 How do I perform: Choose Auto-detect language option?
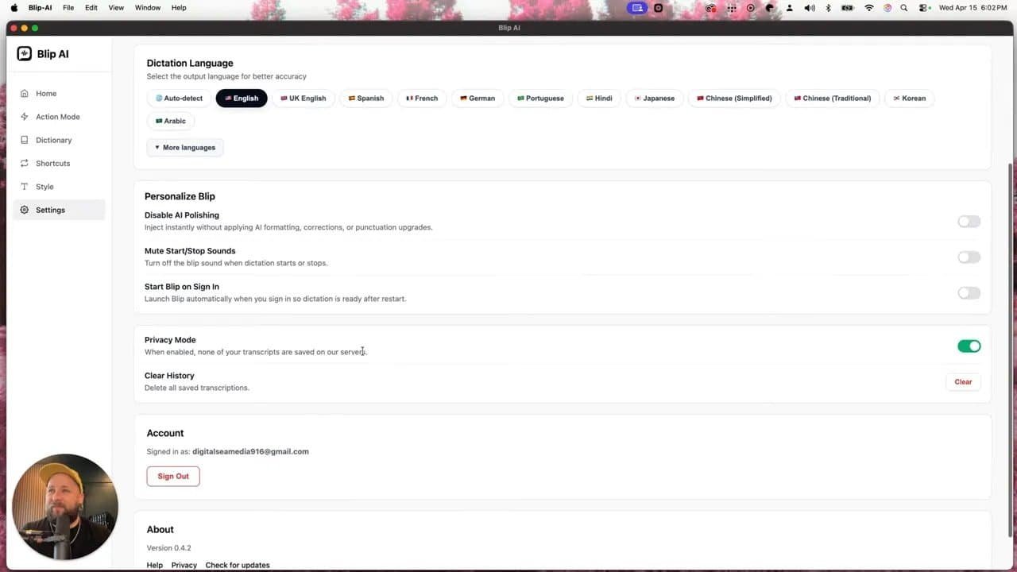[178, 98]
